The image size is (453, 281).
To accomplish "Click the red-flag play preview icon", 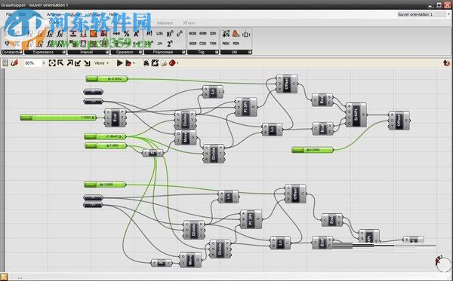I will pyautogui.click(x=128, y=63).
